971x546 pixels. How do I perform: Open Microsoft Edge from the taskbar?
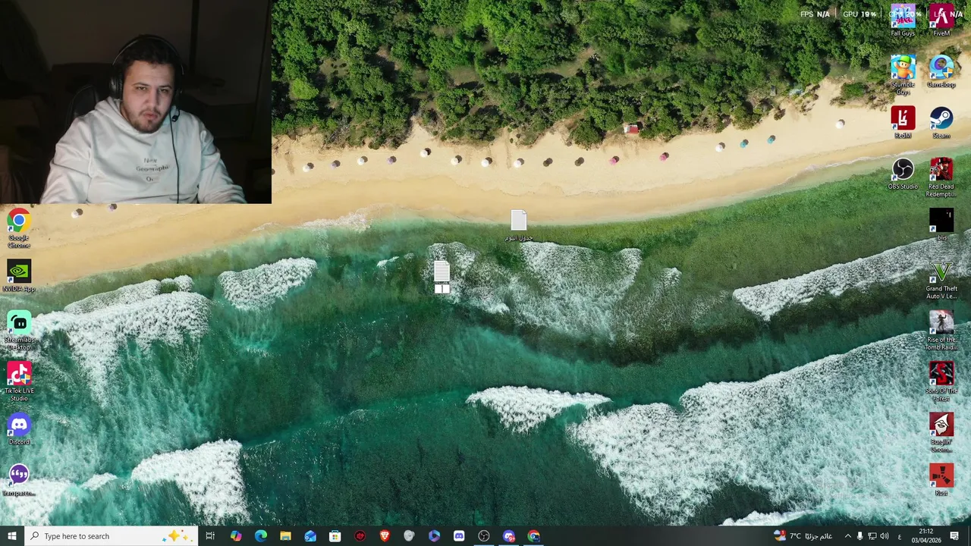(260, 536)
